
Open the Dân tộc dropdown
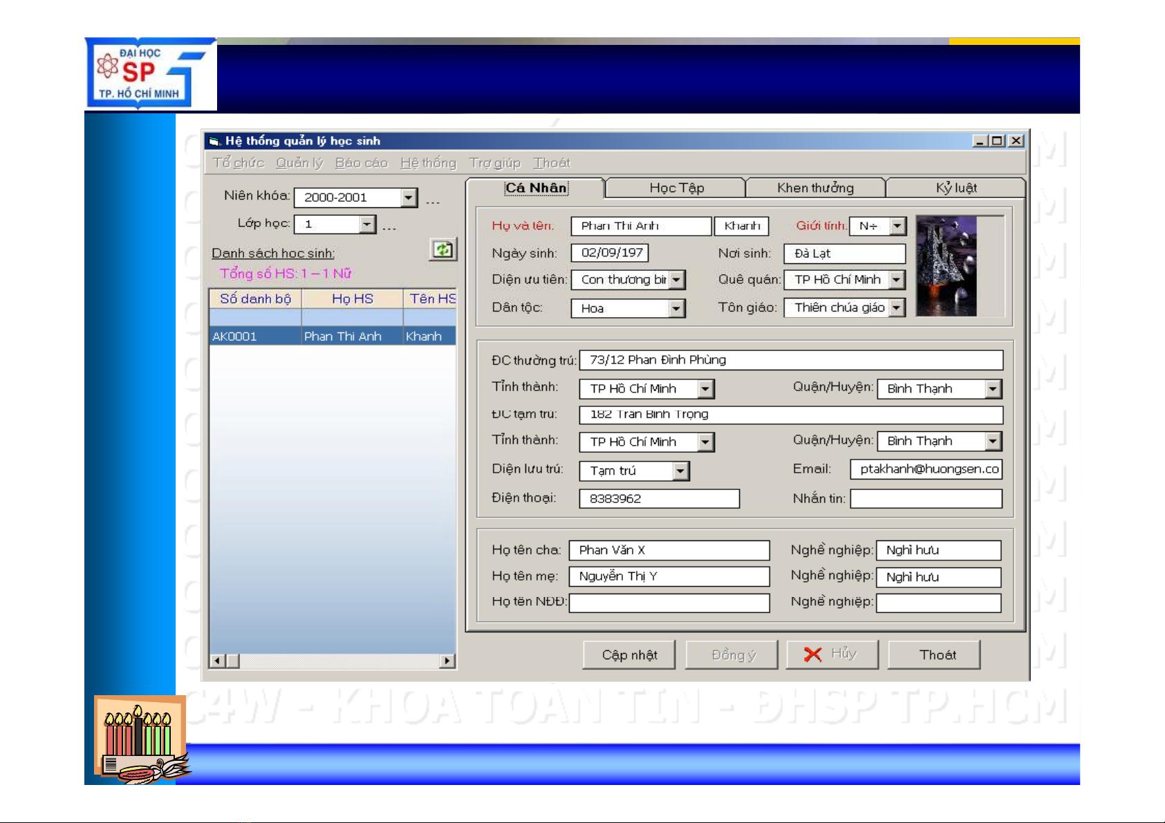[x=677, y=308]
